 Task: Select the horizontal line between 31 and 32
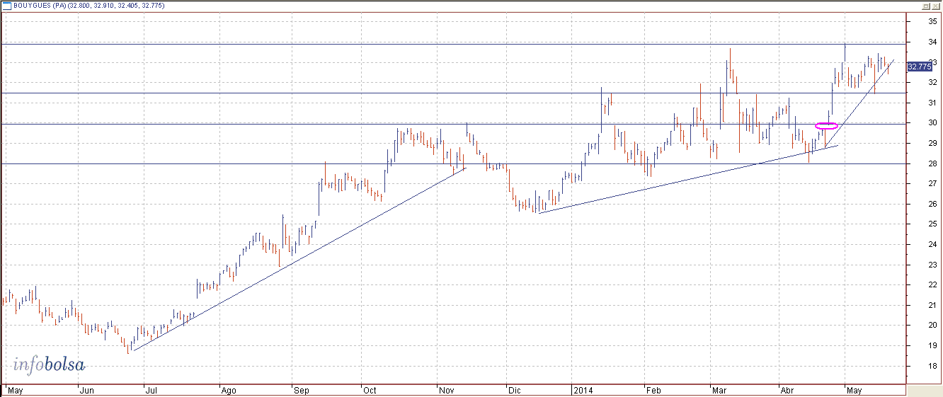453,93
